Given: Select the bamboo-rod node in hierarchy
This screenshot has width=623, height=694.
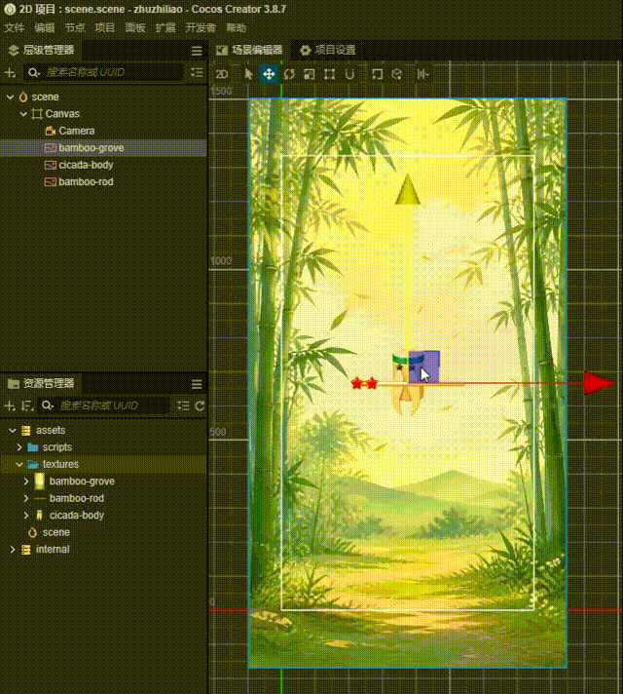Looking at the screenshot, I should coord(86,182).
